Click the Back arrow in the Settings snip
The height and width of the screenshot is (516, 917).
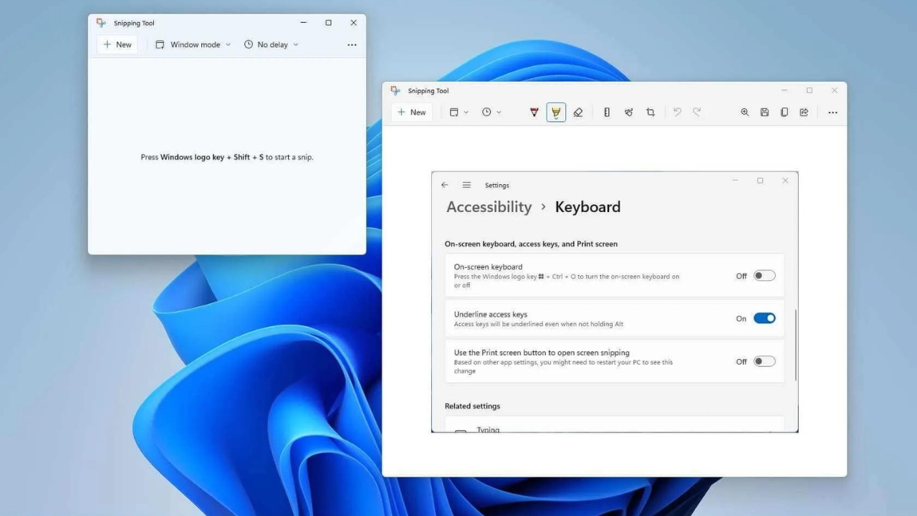tap(445, 185)
